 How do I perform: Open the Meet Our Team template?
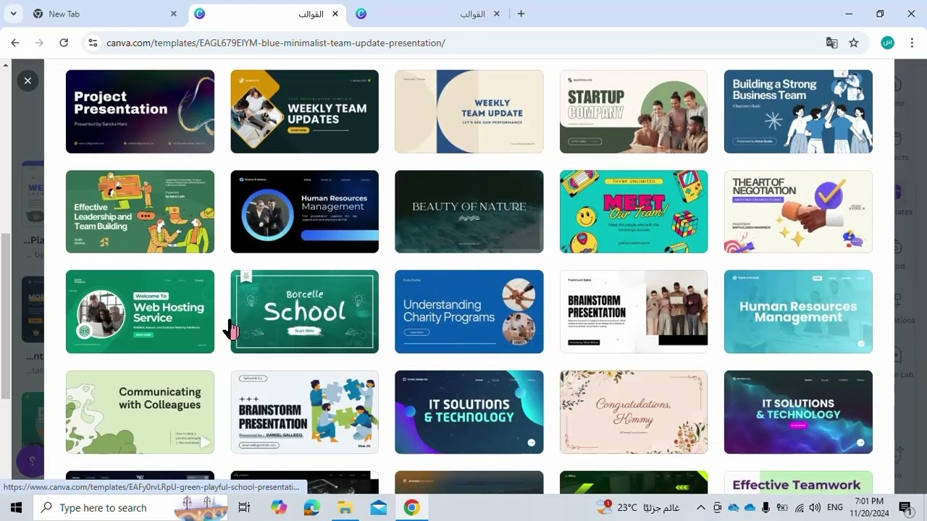click(634, 211)
